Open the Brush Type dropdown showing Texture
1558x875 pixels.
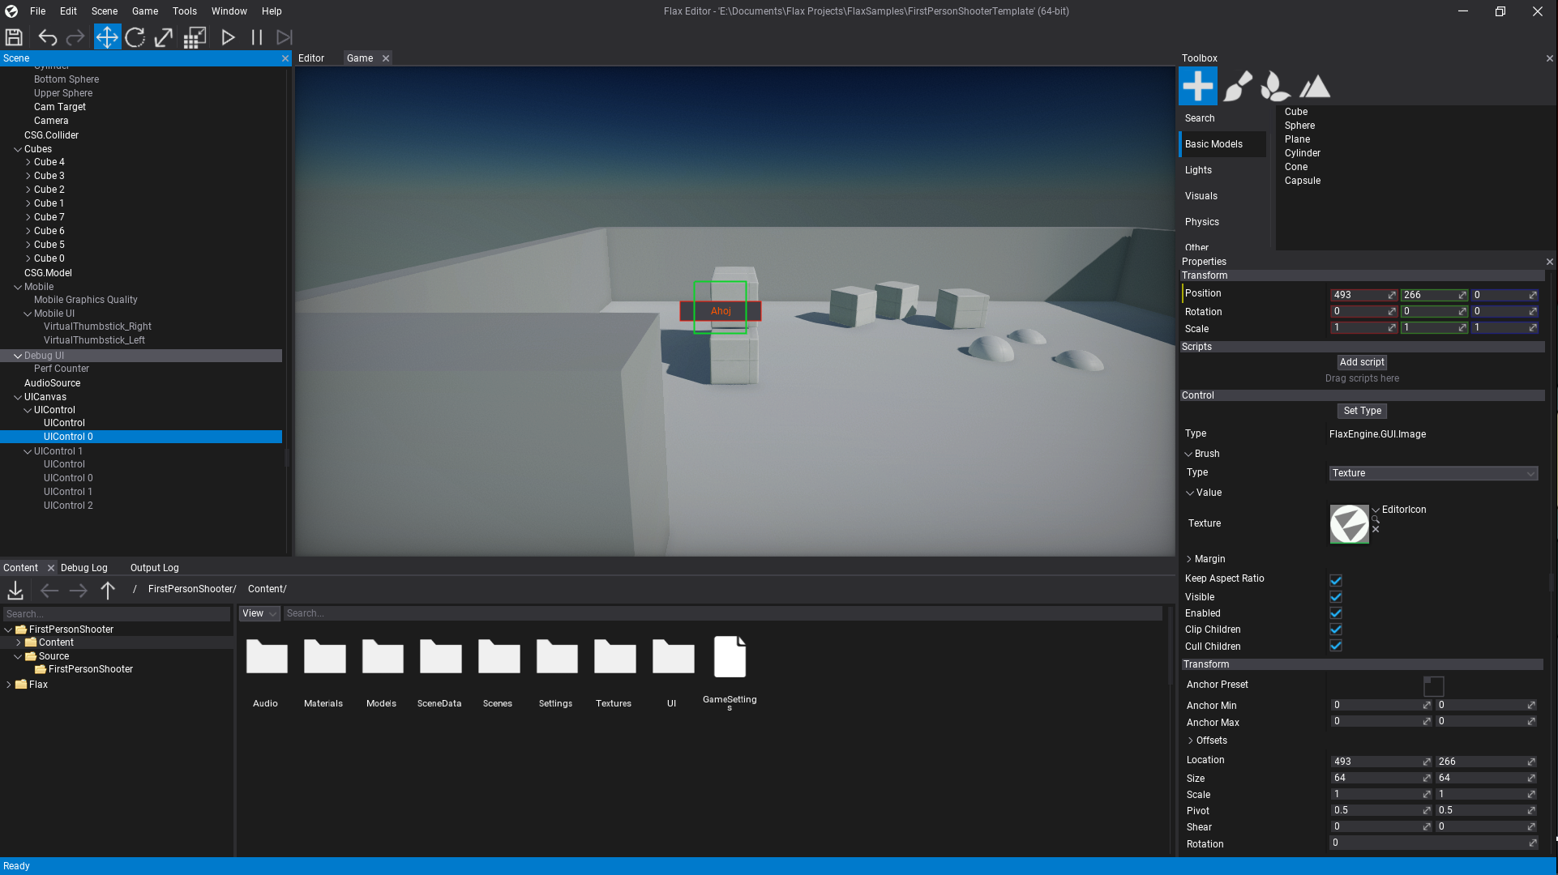click(1433, 473)
